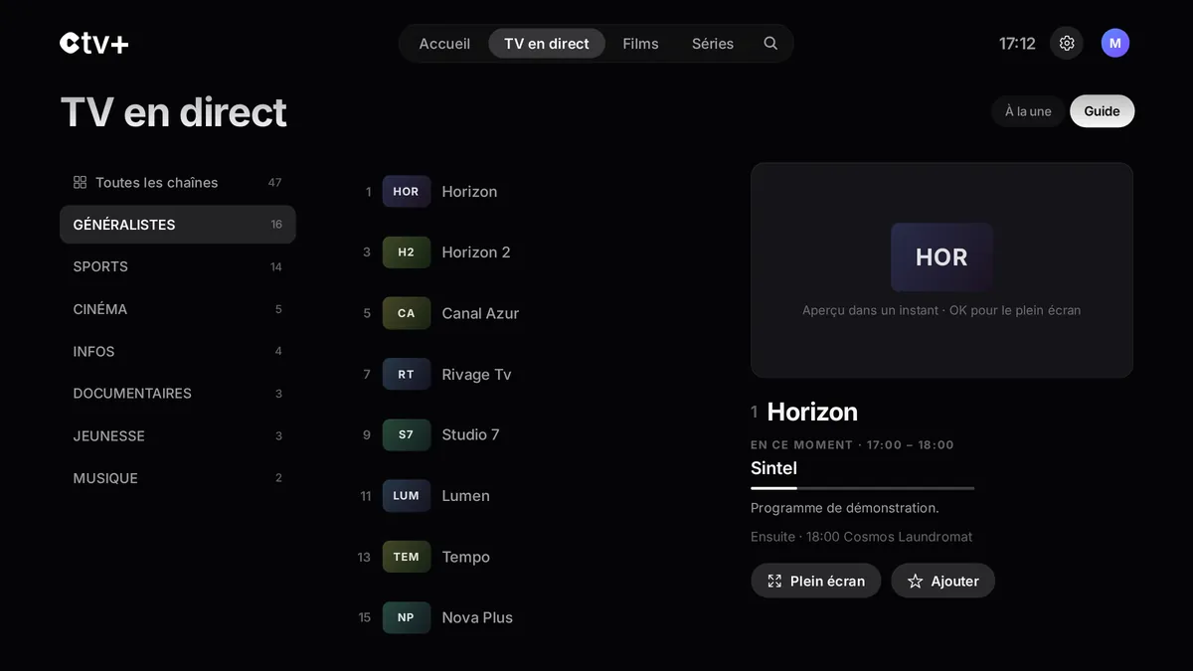Click the tv+ logo
The width and height of the screenshot is (1193, 671).
[94, 44]
